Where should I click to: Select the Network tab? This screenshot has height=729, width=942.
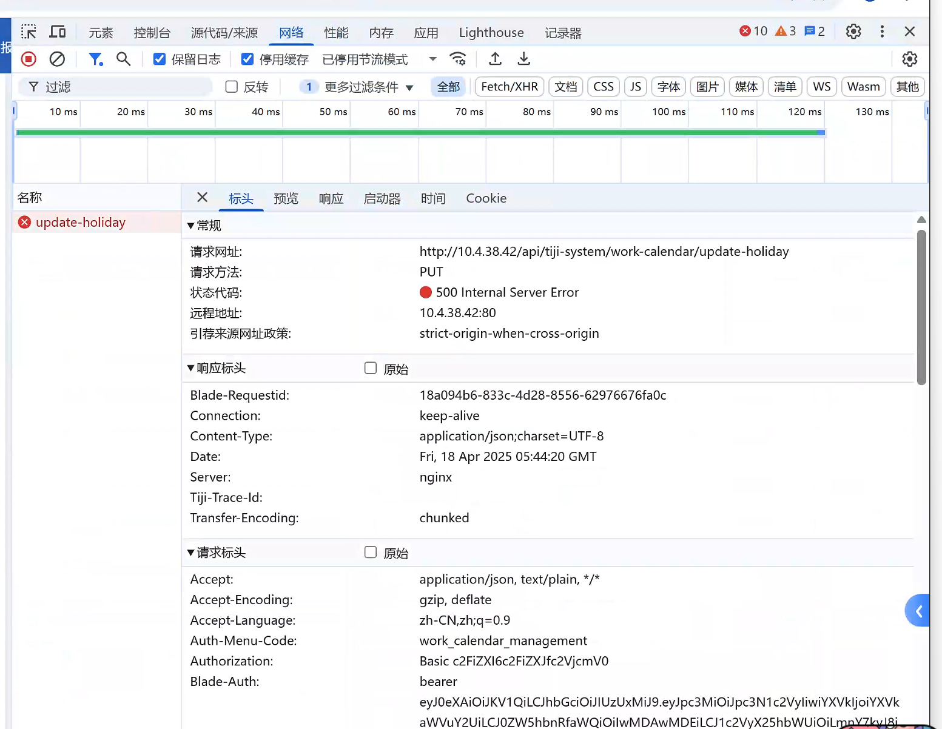click(291, 33)
